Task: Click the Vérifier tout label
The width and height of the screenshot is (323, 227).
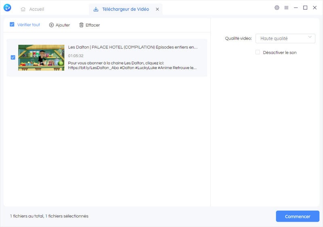Action: (x=29, y=25)
